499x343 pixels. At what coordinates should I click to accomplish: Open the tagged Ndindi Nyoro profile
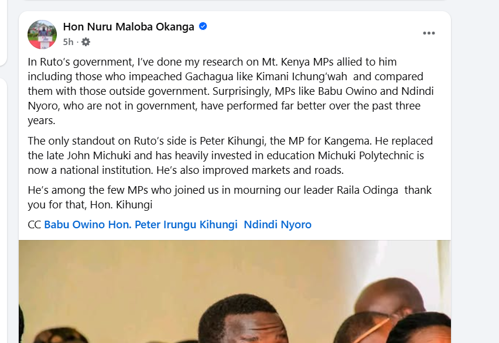tap(278, 225)
